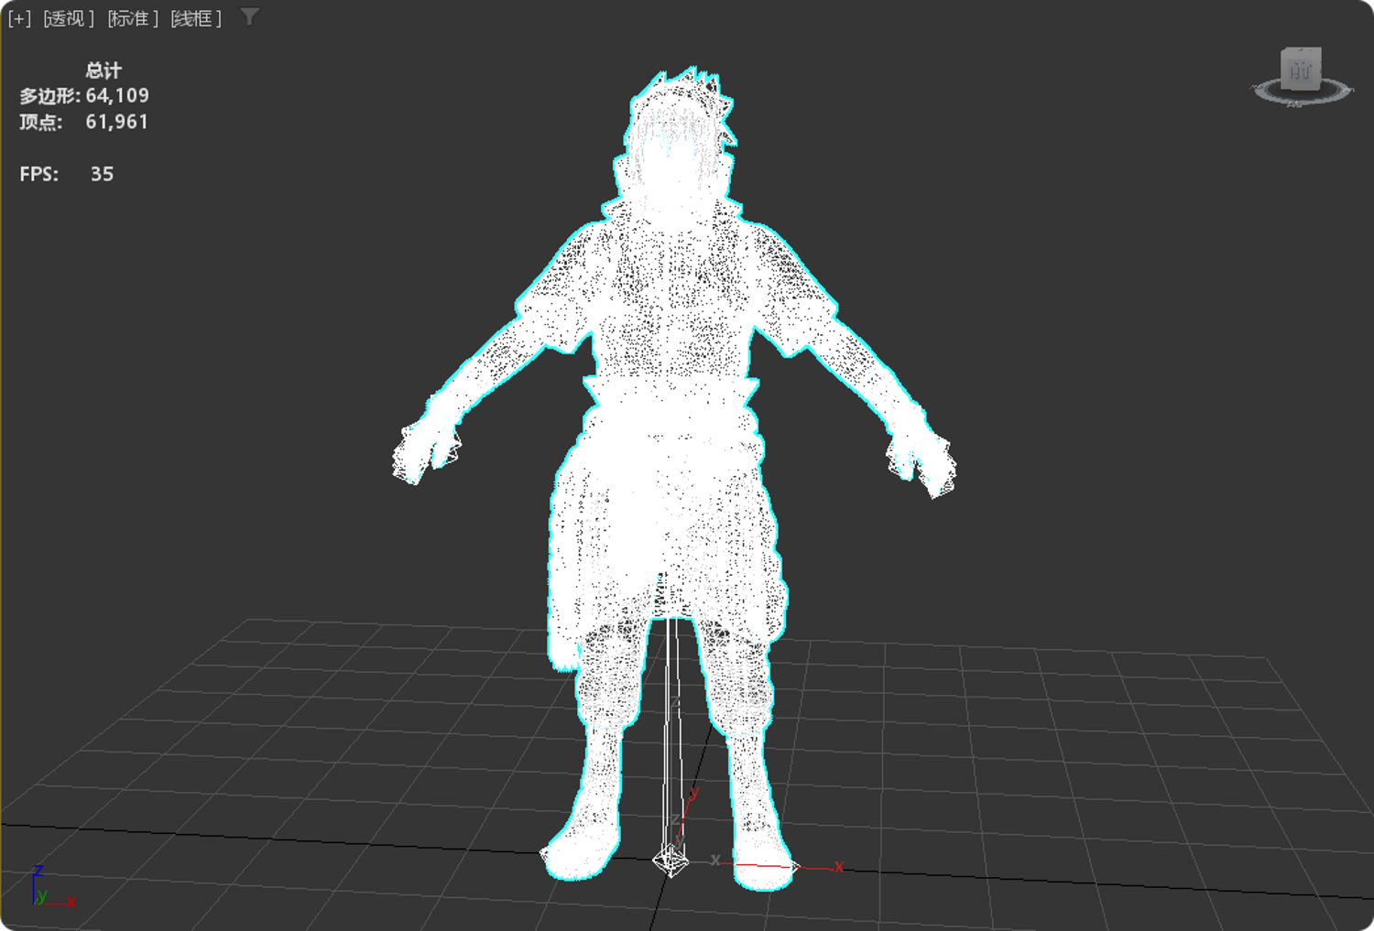This screenshot has height=931, width=1374.
Task: Click the viewport filter funnel icon
Action: click(x=249, y=17)
